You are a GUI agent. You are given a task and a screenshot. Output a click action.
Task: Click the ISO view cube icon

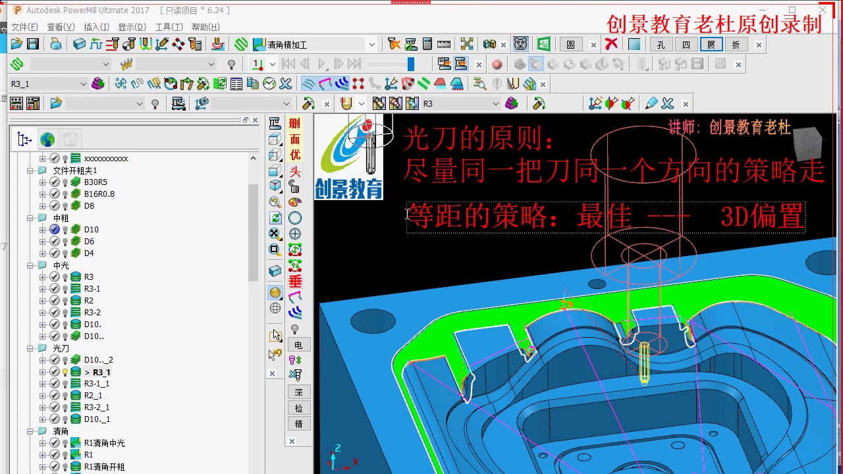click(275, 186)
